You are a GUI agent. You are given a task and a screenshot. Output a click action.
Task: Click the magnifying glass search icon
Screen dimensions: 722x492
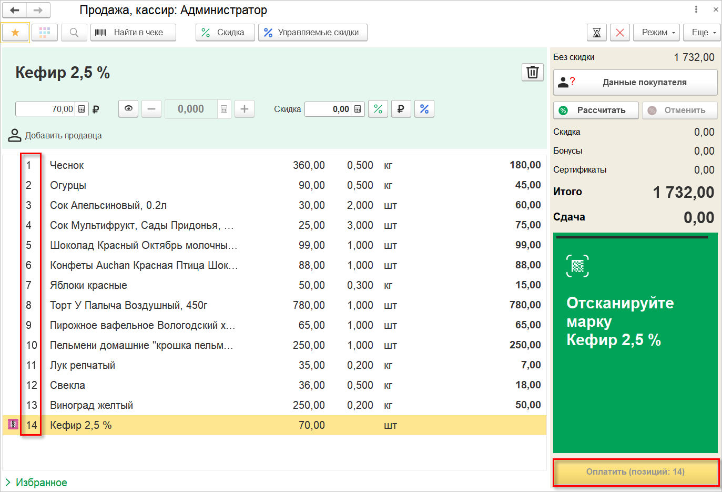[x=74, y=33]
